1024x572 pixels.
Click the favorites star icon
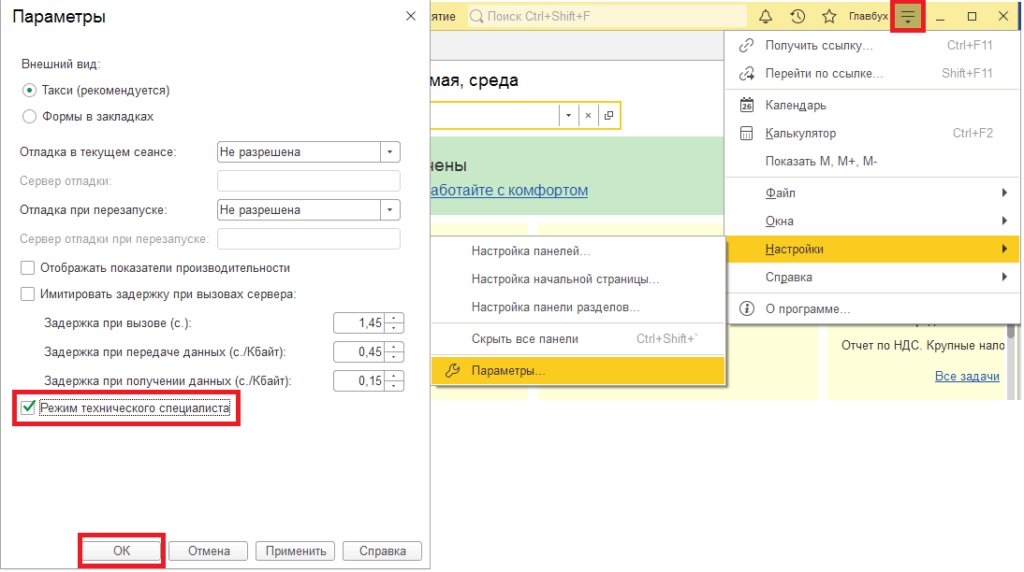click(x=828, y=17)
